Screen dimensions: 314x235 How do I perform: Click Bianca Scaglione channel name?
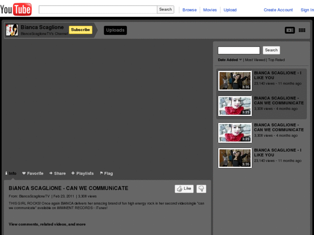42,27
